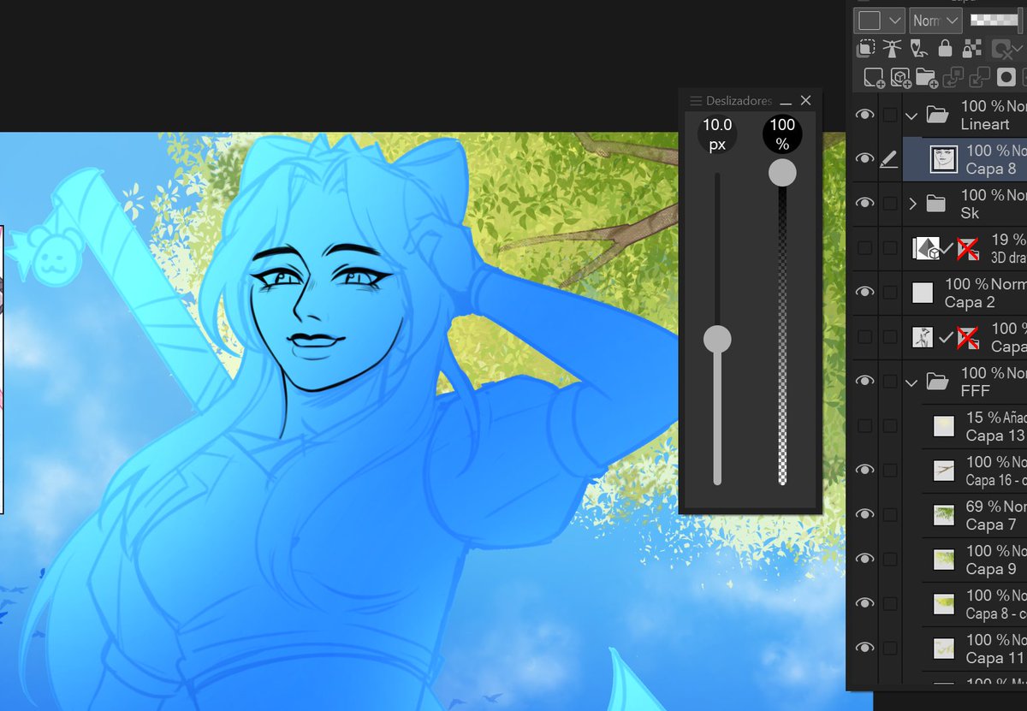The height and width of the screenshot is (711, 1027).
Task: Open the Deslizadores panel menu icon
Action: 696,101
